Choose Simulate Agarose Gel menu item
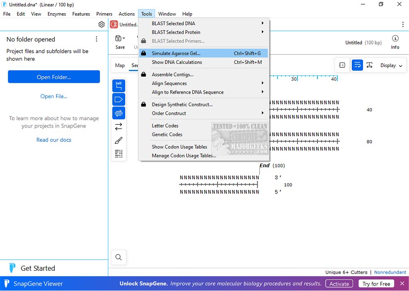This screenshot has width=409, height=291. coord(203,53)
